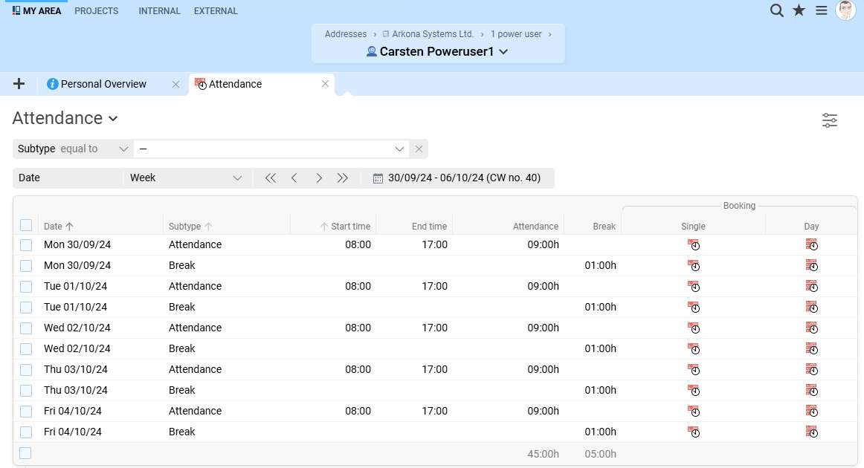The width and height of the screenshot is (864, 468).
Task: Click Single booking icon for Wed 02/10/24 Break
Action: coord(693,349)
